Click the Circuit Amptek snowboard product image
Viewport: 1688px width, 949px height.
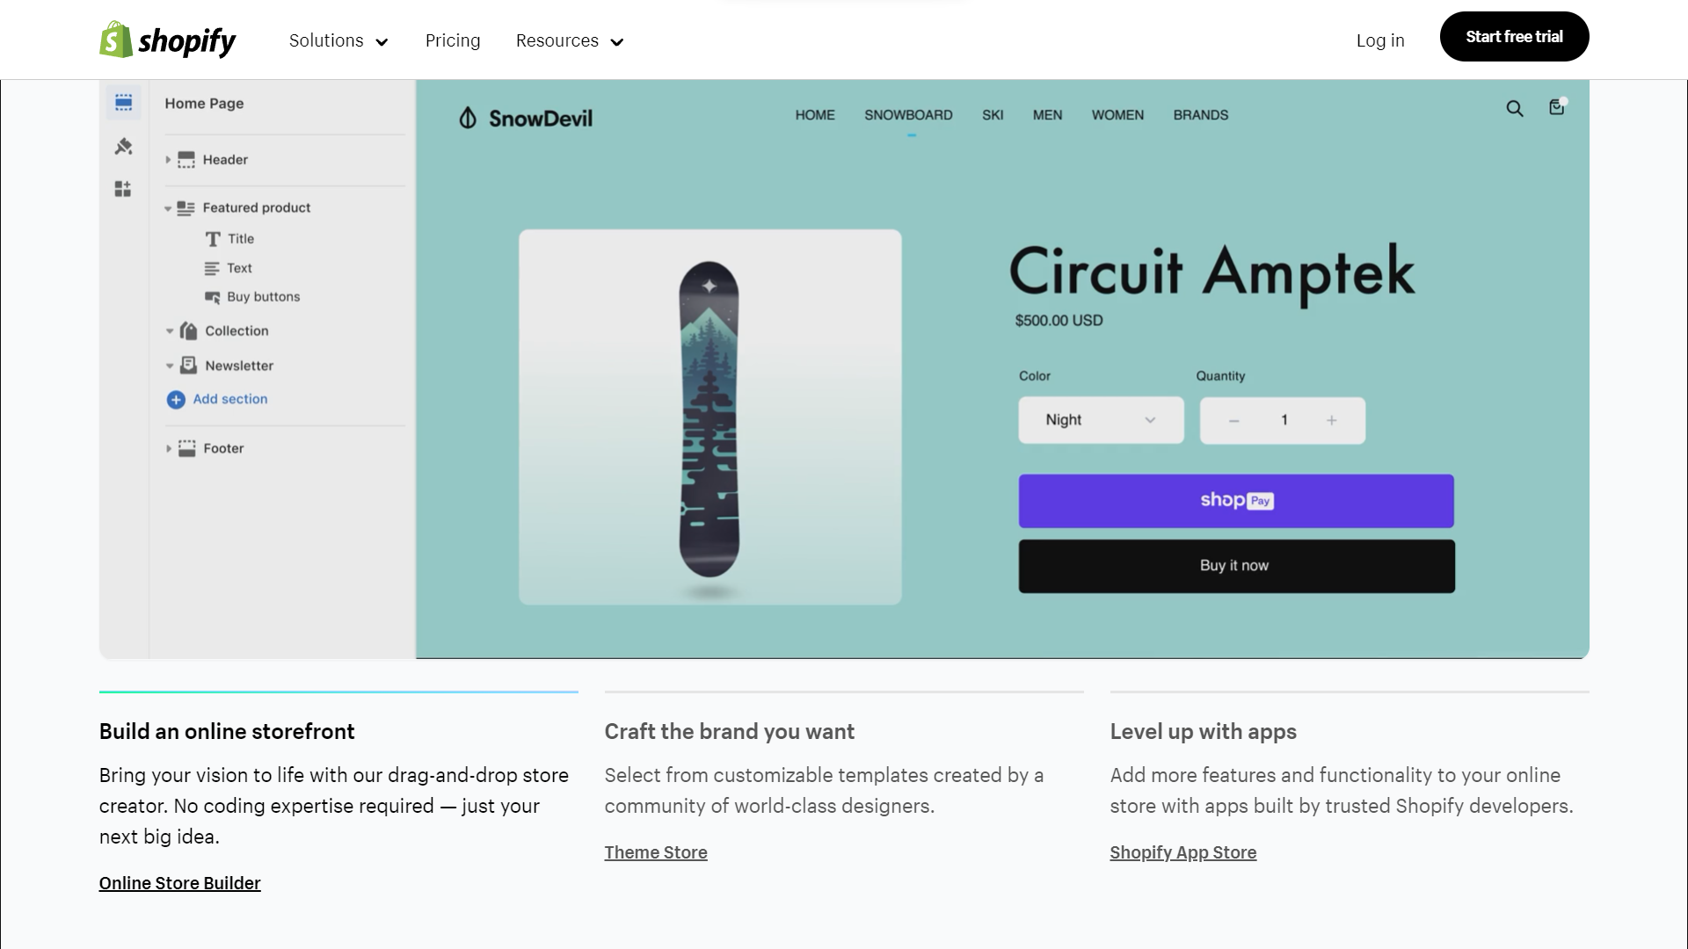point(709,417)
